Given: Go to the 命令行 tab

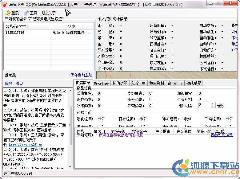Looking at the screenshot, I should pos(175,83).
